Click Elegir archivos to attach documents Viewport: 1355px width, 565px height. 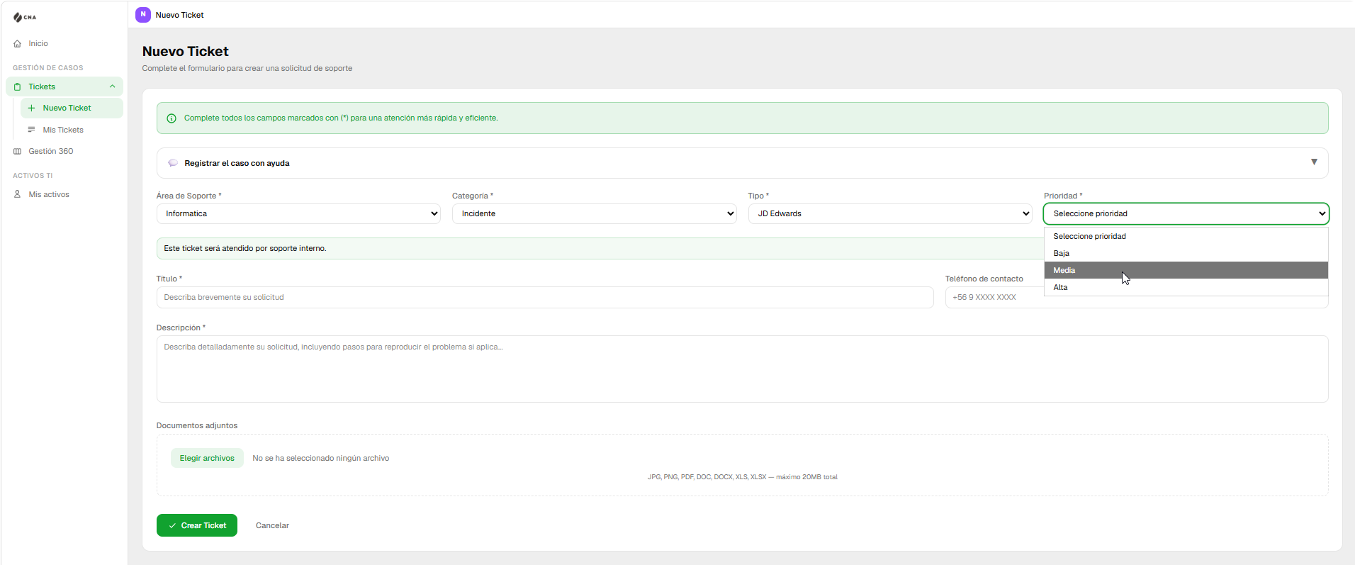[207, 458]
